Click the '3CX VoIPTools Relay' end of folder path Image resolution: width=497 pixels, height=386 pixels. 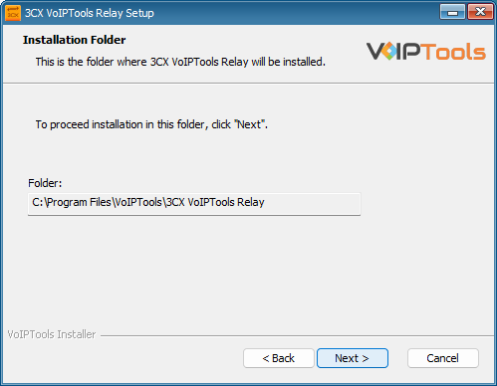tap(215, 202)
